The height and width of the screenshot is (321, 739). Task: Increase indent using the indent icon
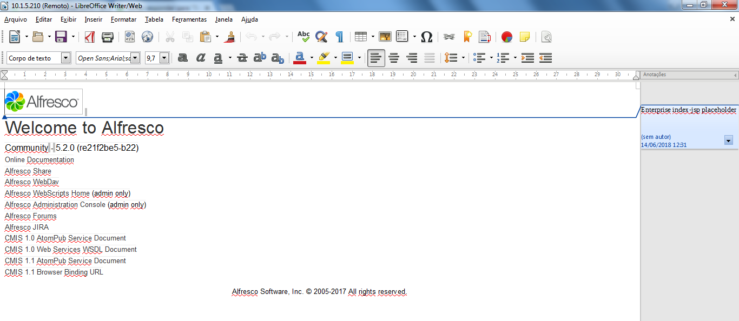(x=528, y=58)
